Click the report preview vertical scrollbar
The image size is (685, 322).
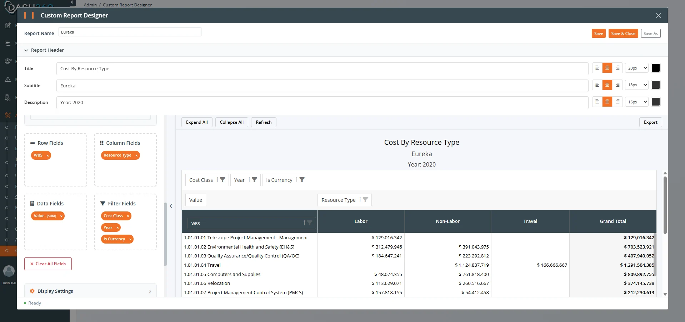click(665, 205)
